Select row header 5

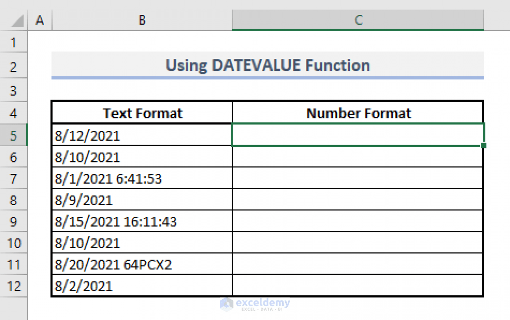(13, 135)
